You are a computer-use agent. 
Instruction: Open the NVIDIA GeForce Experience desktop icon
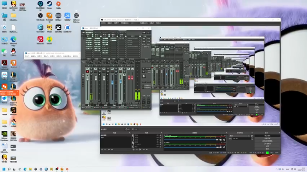pyautogui.click(x=4, y=136)
